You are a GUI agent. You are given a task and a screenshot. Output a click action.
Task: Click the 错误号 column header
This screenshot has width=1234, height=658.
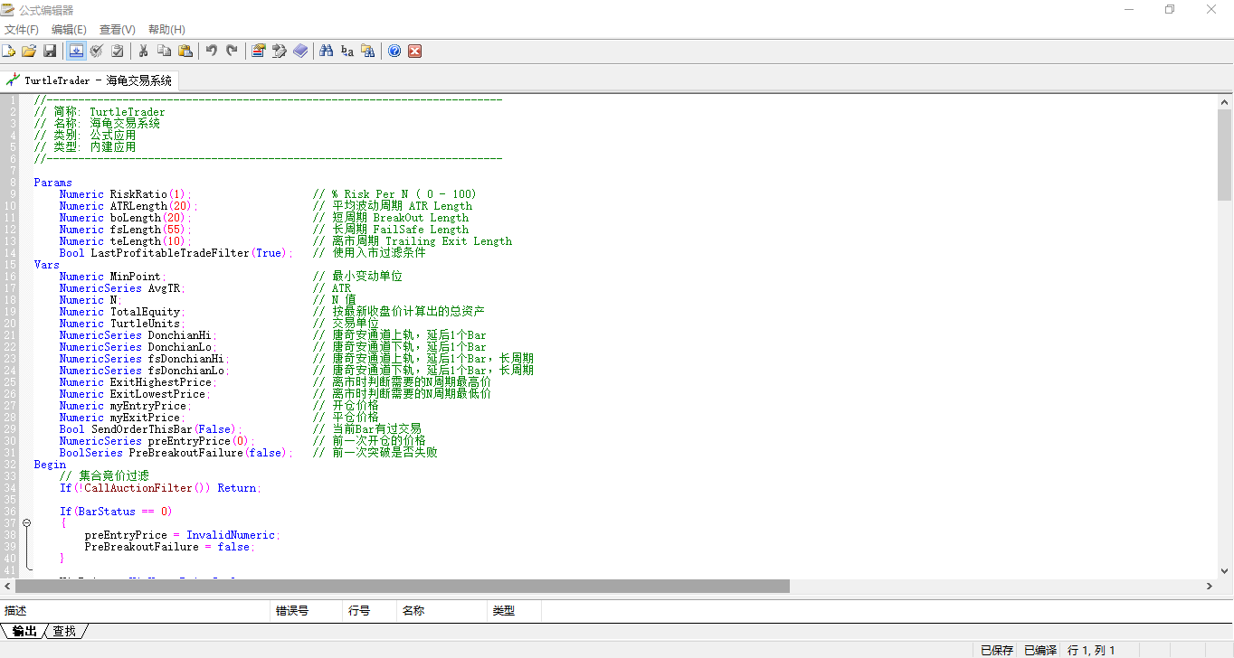307,611
